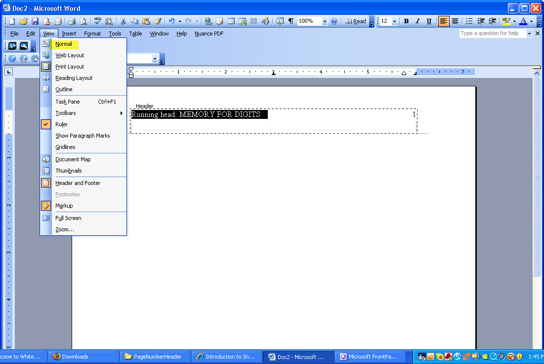Open Task Pane from View menu
This screenshot has height=364, width=544.
coord(84,102)
